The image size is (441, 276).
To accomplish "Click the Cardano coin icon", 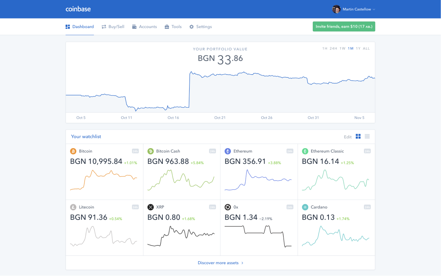I will pos(305,207).
